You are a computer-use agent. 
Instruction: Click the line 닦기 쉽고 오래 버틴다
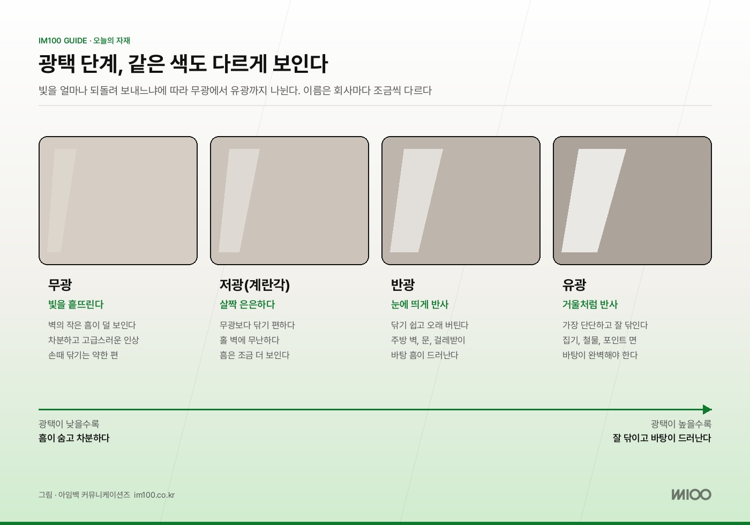point(430,325)
